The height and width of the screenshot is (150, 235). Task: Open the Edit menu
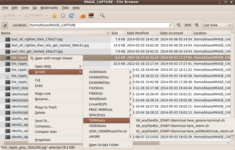pos(15,8)
